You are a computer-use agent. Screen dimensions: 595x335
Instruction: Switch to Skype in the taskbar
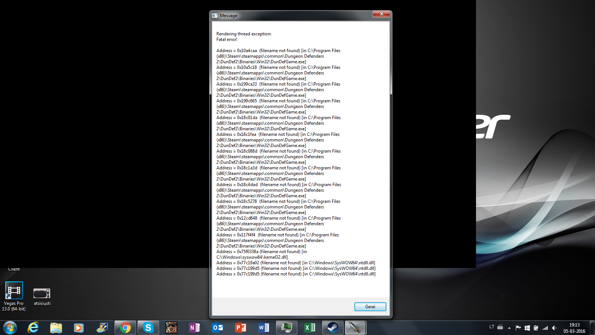(x=148, y=328)
